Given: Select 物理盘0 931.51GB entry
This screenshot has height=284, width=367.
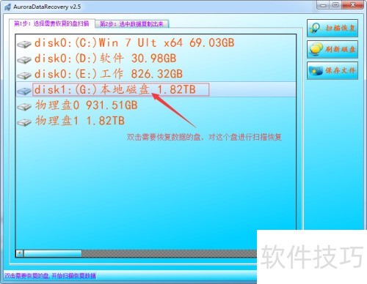Looking at the screenshot, I should pyautogui.click(x=86, y=105).
